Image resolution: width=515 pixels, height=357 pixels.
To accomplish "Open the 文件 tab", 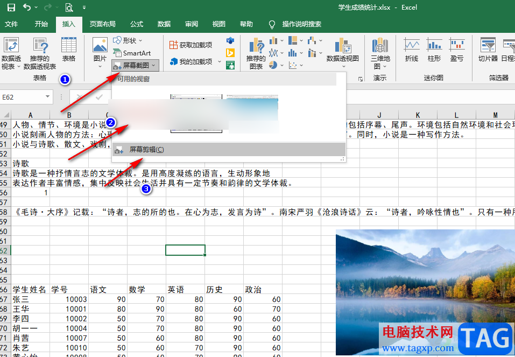I will [11, 24].
